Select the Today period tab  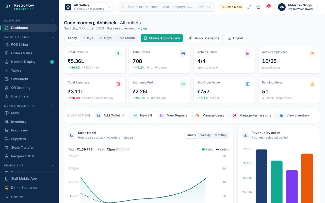coord(72,38)
